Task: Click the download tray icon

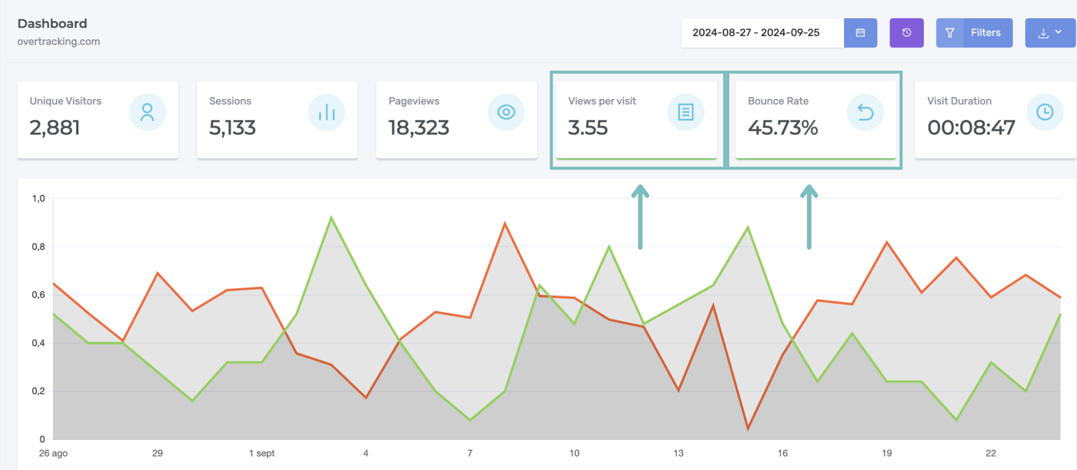Action: point(1043,33)
